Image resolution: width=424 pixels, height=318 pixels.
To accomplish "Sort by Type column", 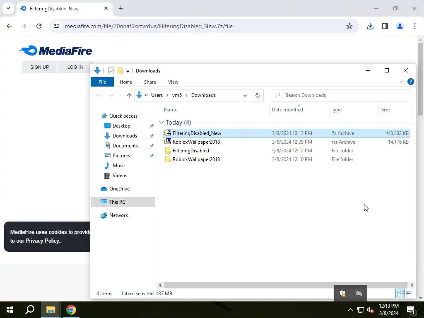I will tap(337, 109).
